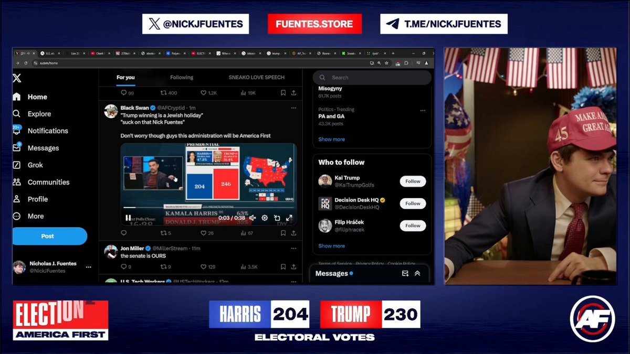The width and height of the screenshot is (630, 354).
Task: Open the PA and GA trending topic
Action: (331, 116)
